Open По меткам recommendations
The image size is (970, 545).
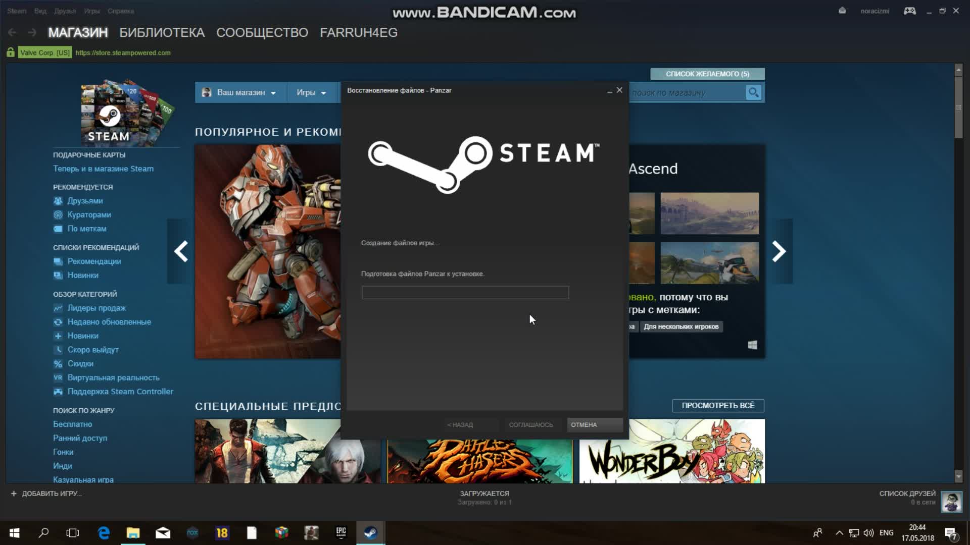pos(87,229)
